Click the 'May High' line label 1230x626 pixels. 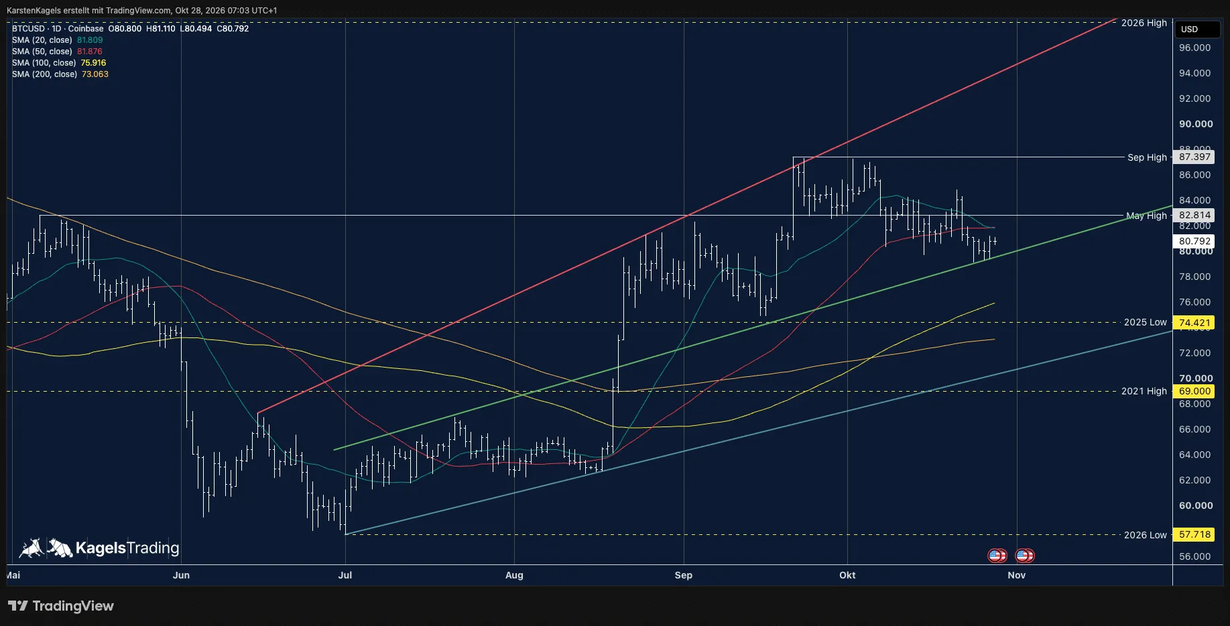click(1146, 216)
